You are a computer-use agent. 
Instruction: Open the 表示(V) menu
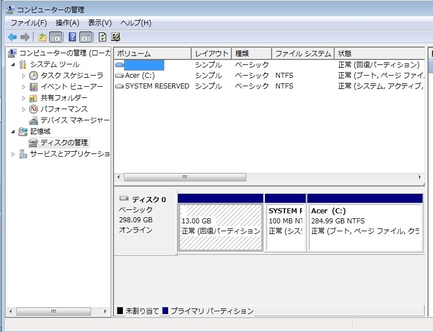click(99, 22)
